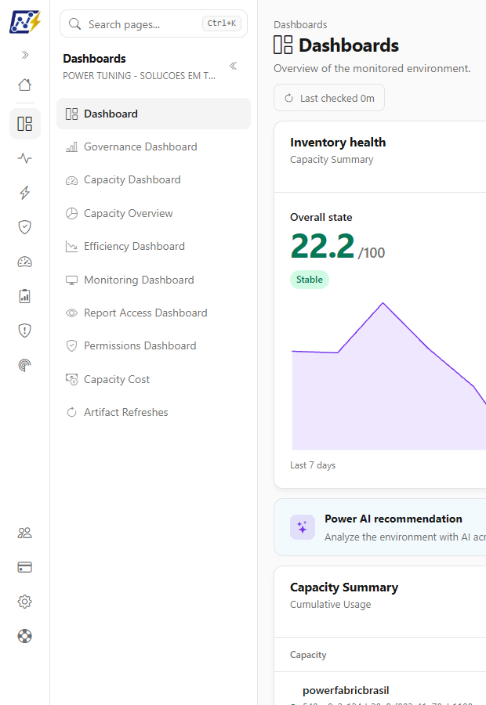
Task: Open Monitoring Dashboard
Action: pyautogui.click(x=154, y=280)
